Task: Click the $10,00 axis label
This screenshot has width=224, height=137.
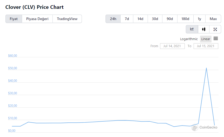Action: click(12, 118)
